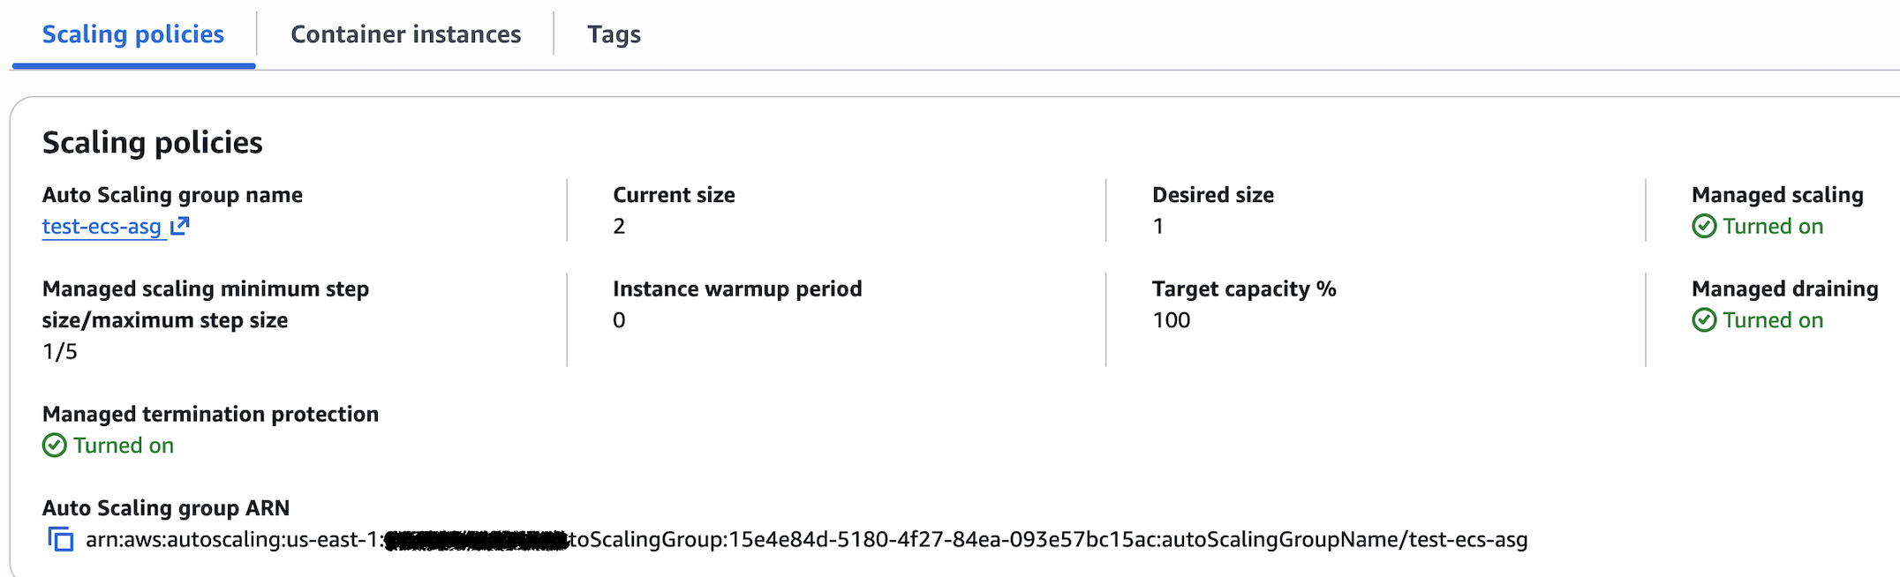
Task: Click Managed scaling's Turned on status text
Action: pos(1773,227)
